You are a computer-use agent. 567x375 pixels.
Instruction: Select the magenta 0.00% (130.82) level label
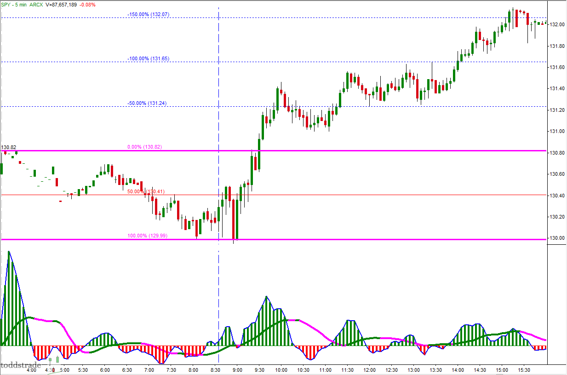145,147
